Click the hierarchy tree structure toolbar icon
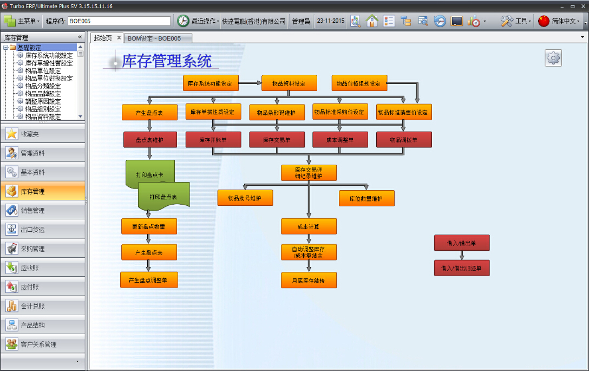The image size is (589, 371). point(406,21)
